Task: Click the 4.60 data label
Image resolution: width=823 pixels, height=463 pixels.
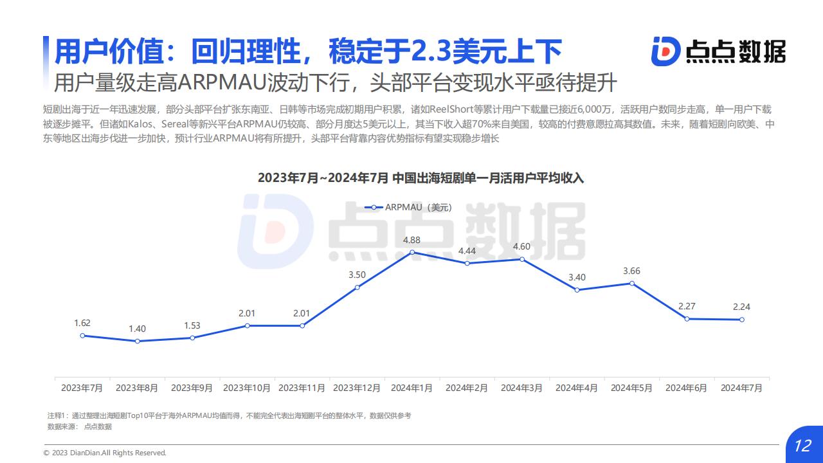Action: pos(522,246)
